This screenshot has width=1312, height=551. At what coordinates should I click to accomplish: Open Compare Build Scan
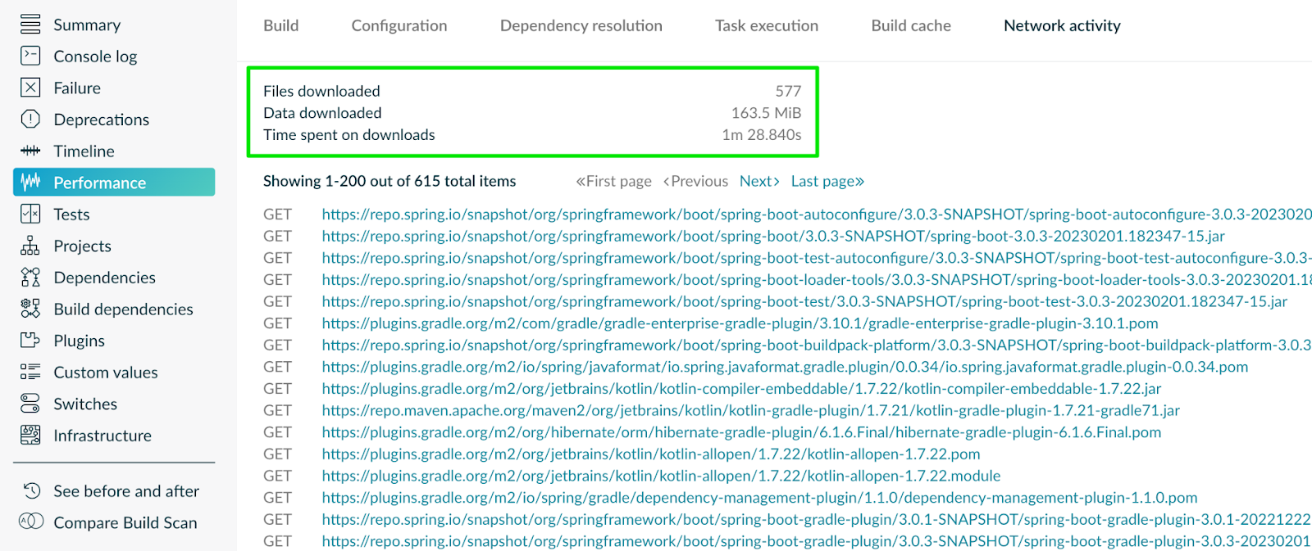point(125,522)
